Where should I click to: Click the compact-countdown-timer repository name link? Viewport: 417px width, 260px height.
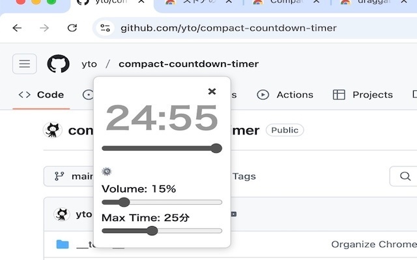(x=188, y=64)
